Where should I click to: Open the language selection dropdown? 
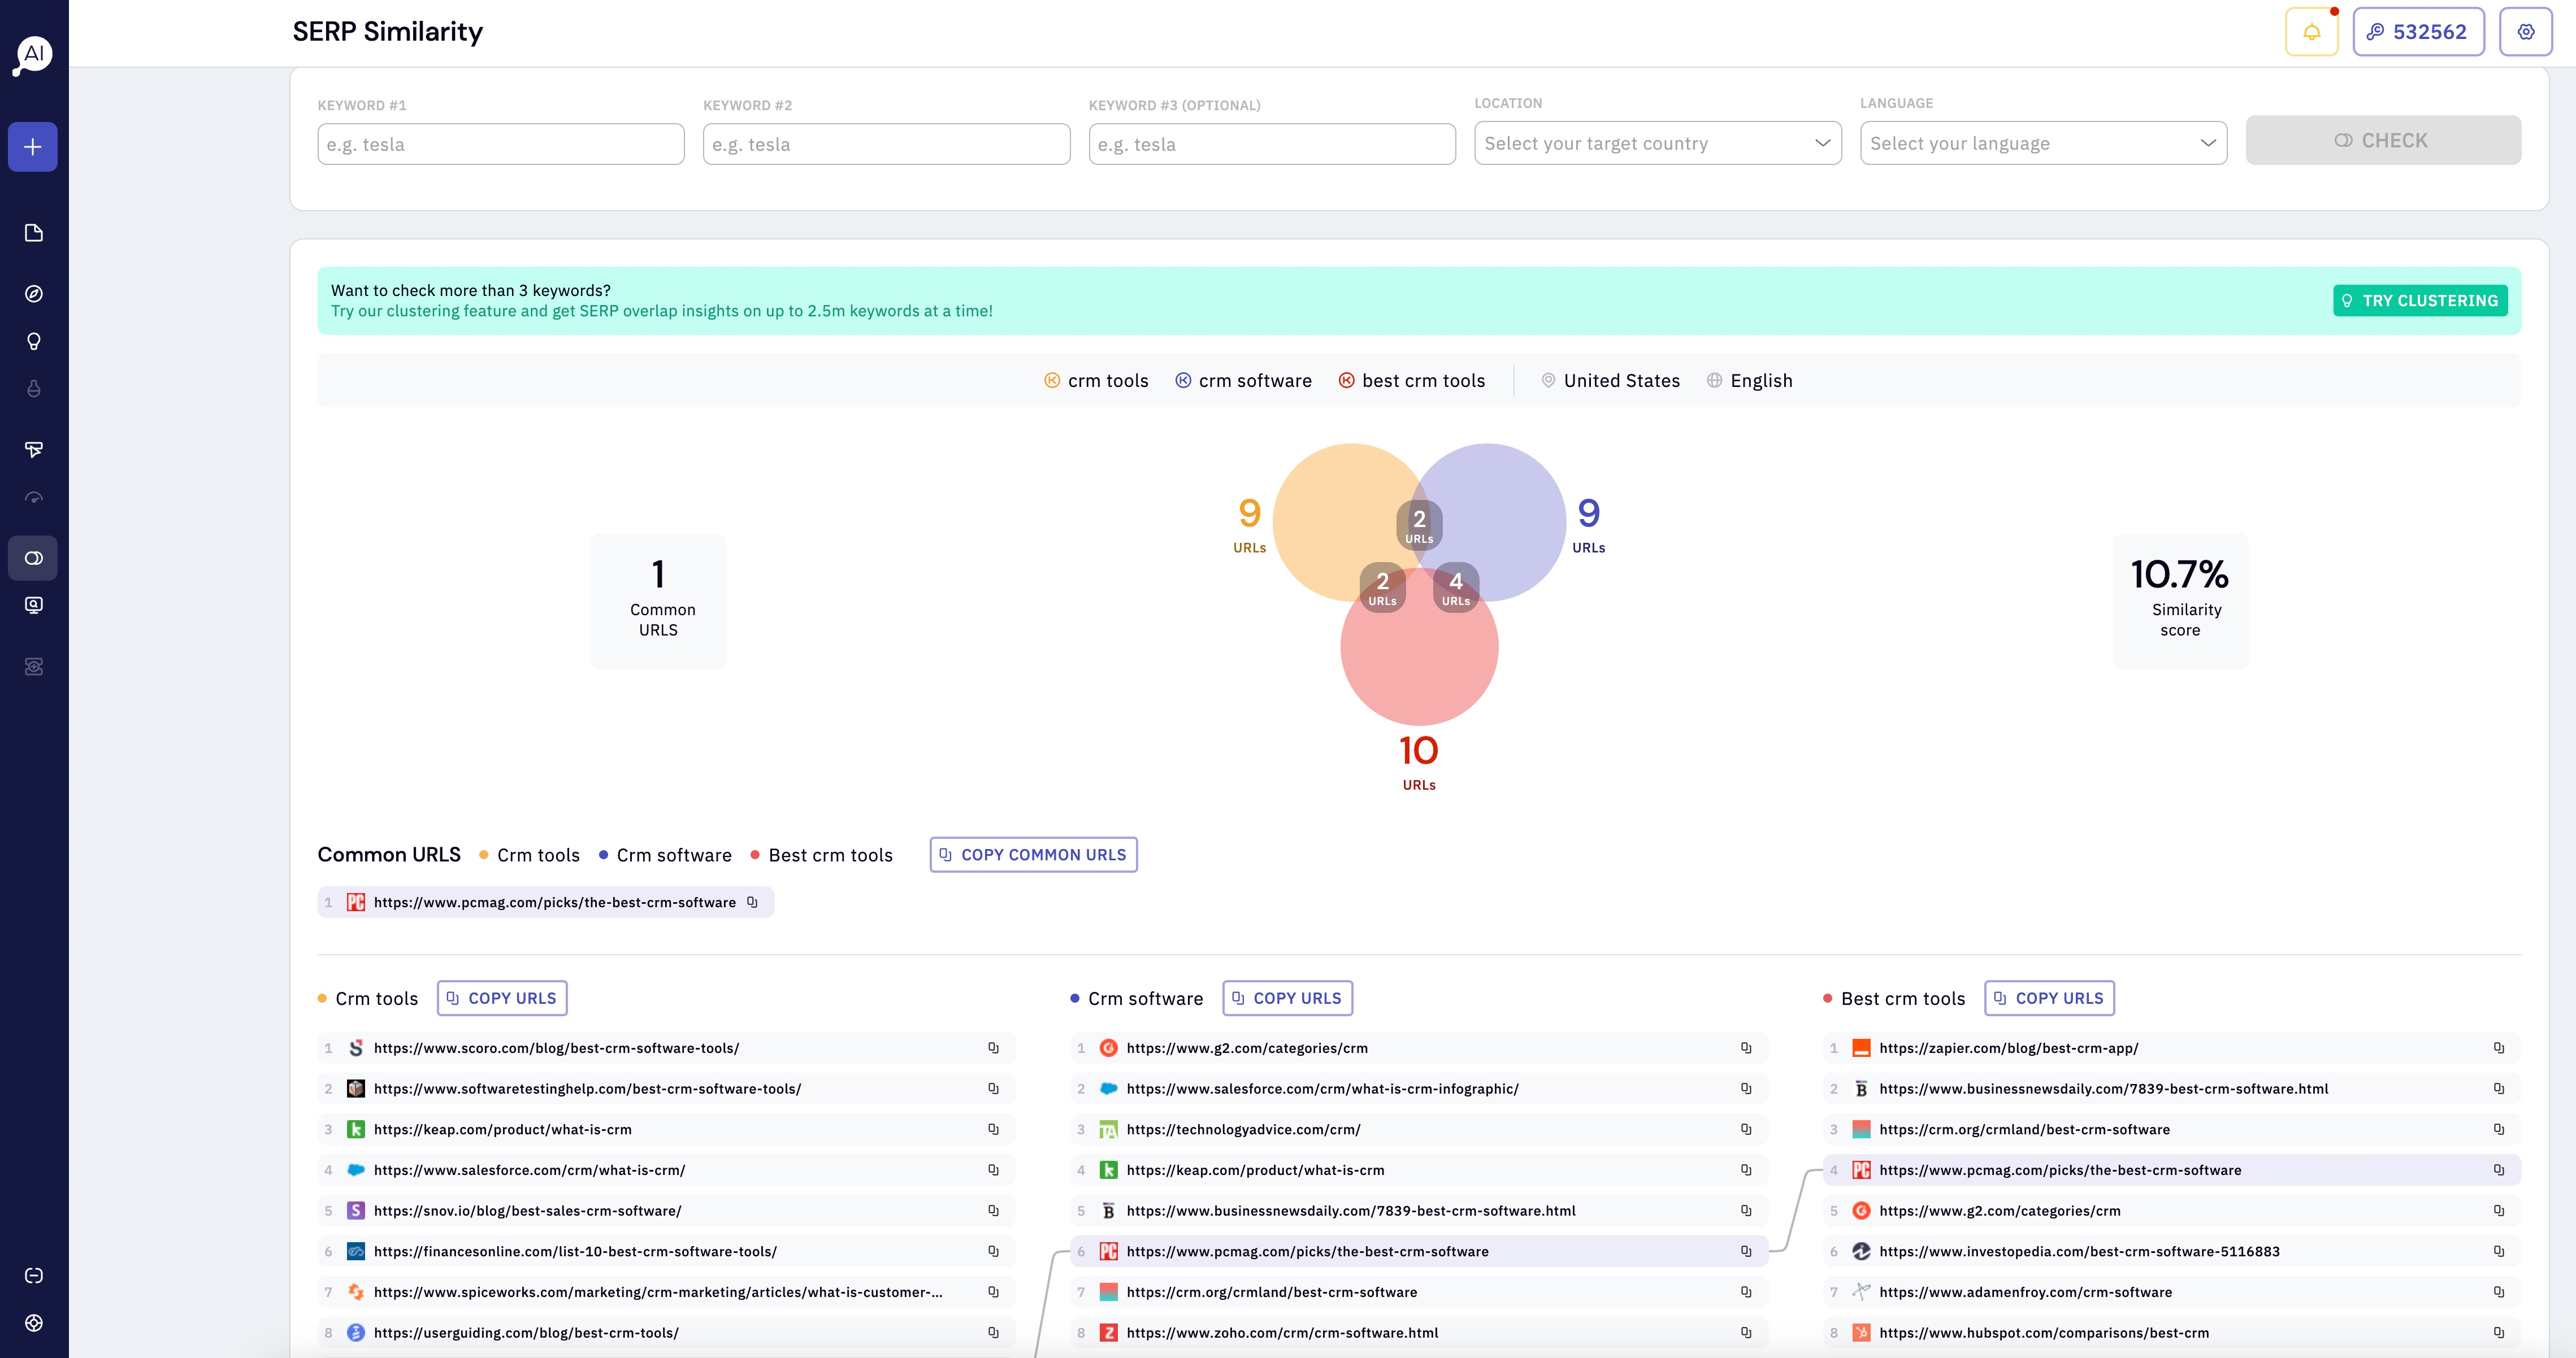tap(2042, 144)
